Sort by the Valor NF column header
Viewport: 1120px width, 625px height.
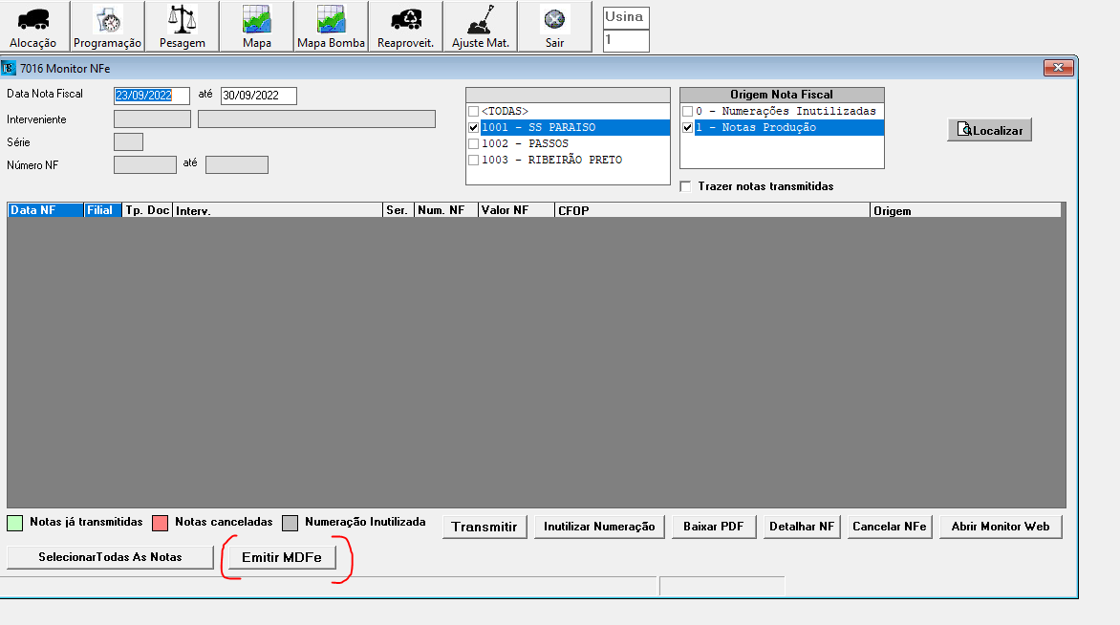[x=516, y=210]
